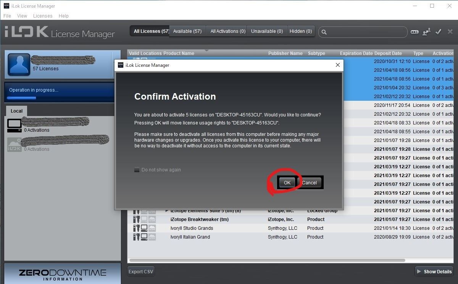
Task: Click cloud icon in IvoryII Italian Grand row
Action: click(152, 237)
